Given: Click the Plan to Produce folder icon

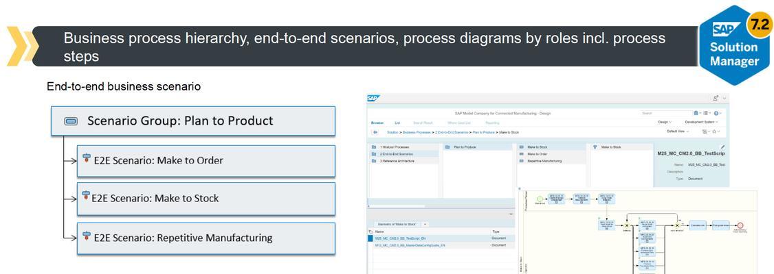Looking at the screenshot, I should coord(447,147).
